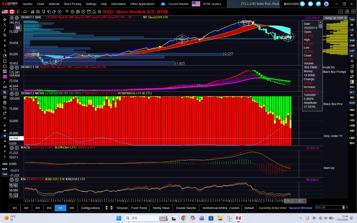Screen dimensions: 357x223
Task: Open the Stock Picking menu
Action: click(x=72, y=4)
